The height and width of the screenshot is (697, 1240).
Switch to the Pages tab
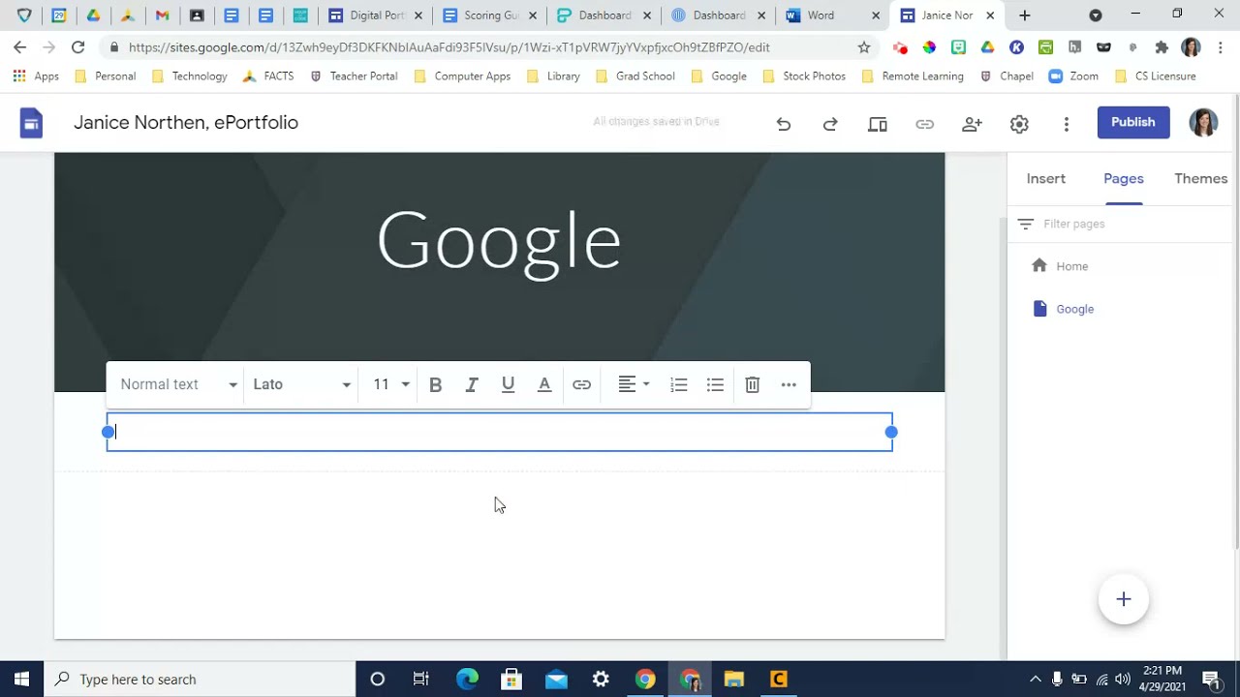tap(1124, 178)
